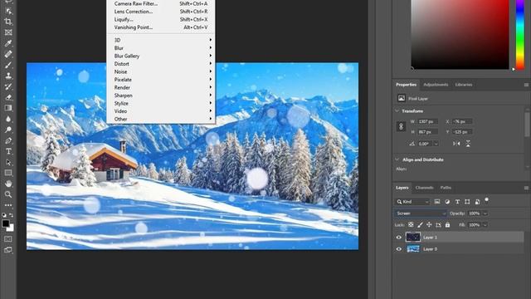This screenshot has width=531, height=299.
Task: Open the Properties panel options menu
Action: click(x=526, y=85)
